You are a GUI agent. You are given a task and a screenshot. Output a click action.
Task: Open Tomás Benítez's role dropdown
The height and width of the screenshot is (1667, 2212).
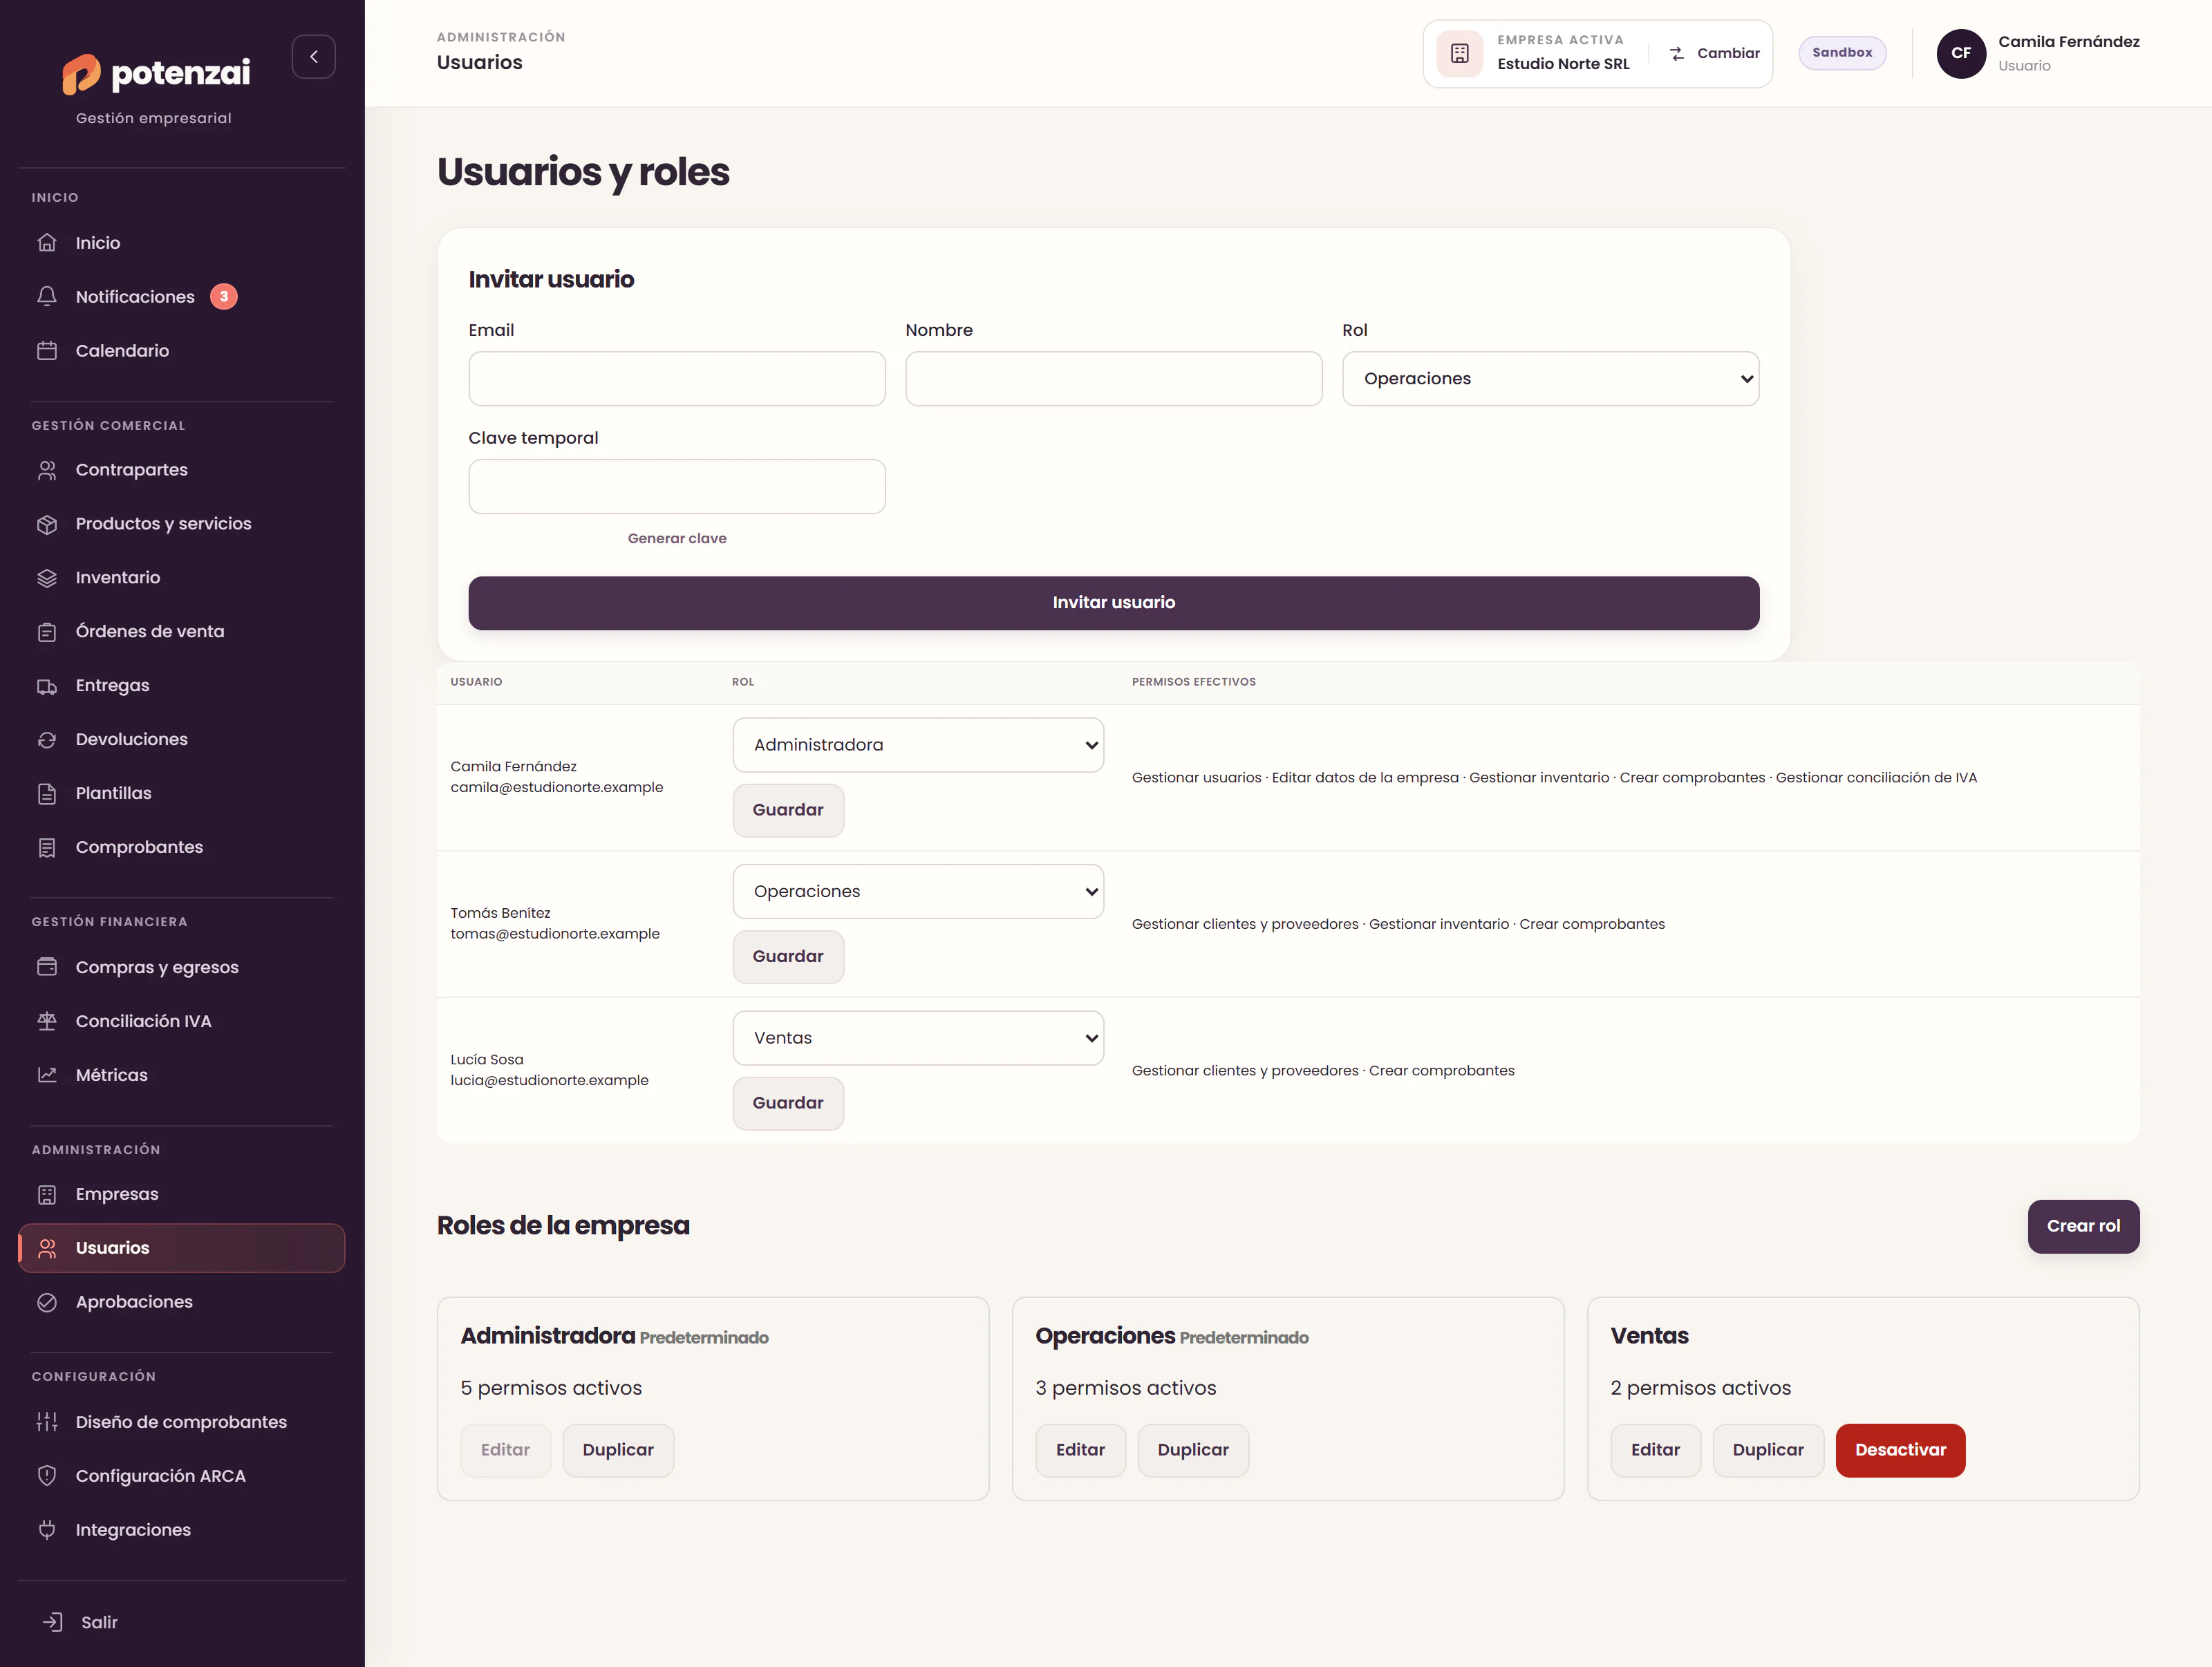click(918, 892)
